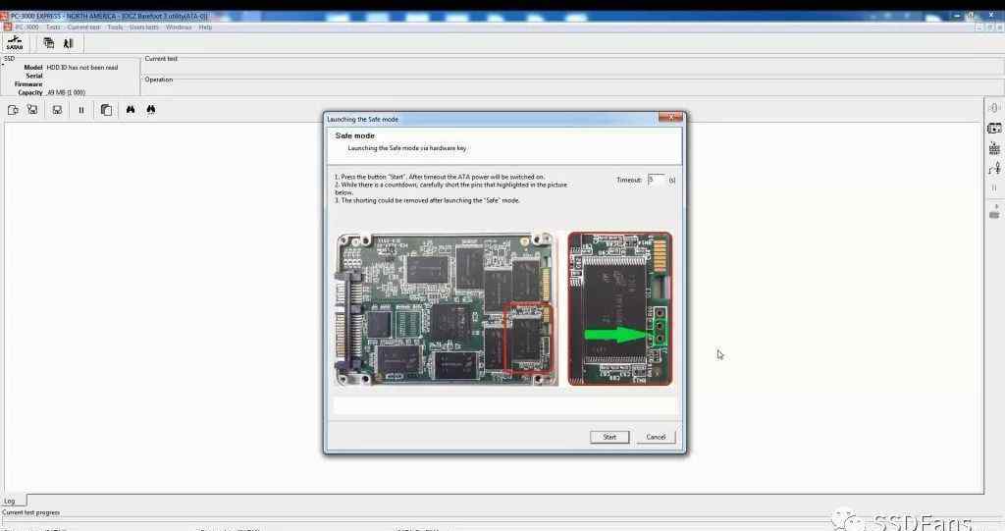Open the Tests menu
The image size is (1005, 531).
[53, 27]
